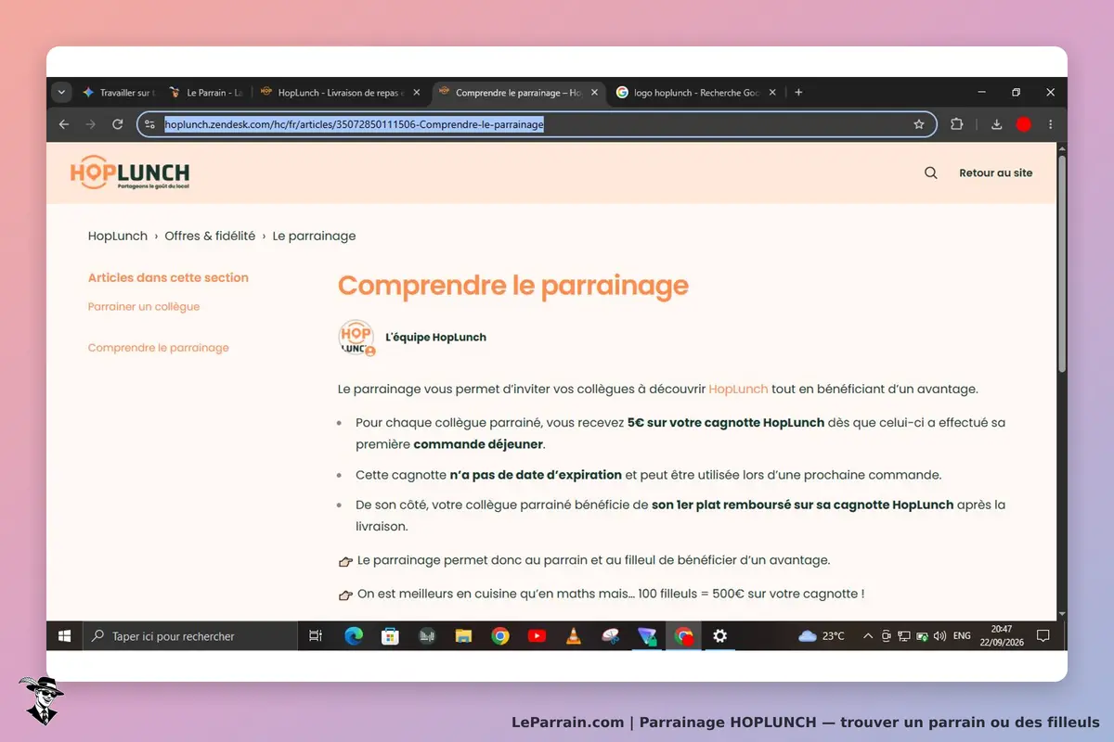The width and height of the screenshot is (1114, 742).
Task: Switch to the Travailler sur tab
Action: (118, 93)
